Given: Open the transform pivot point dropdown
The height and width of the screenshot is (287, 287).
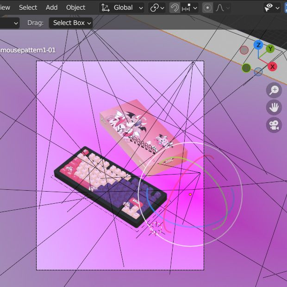Looking at the screenshot, I should (157, 8).
